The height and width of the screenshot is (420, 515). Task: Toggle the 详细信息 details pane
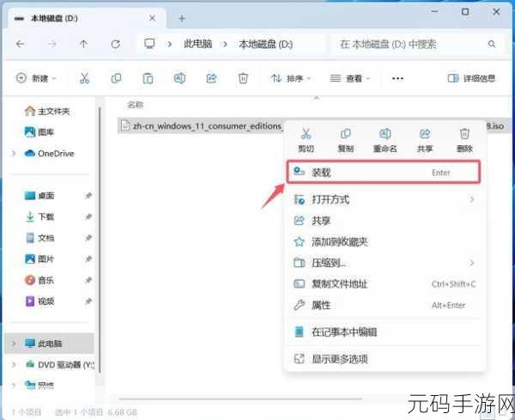click(x=471, y=78)
